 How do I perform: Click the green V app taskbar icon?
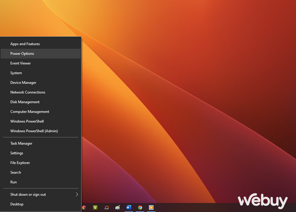tap(95, 207)
